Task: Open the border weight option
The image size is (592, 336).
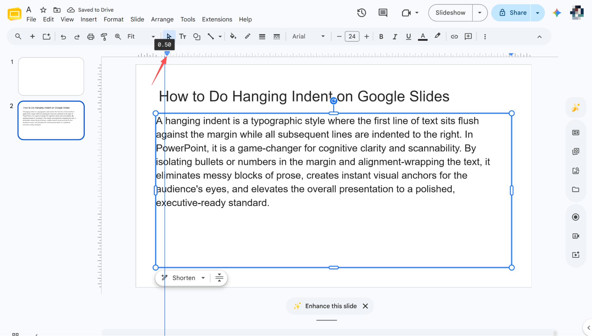Action: pyautogui.click(x=262, y=37)
